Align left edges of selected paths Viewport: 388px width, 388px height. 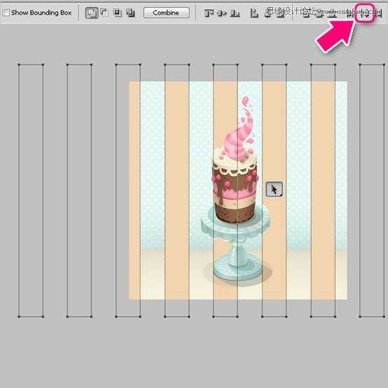coord(254,13)
